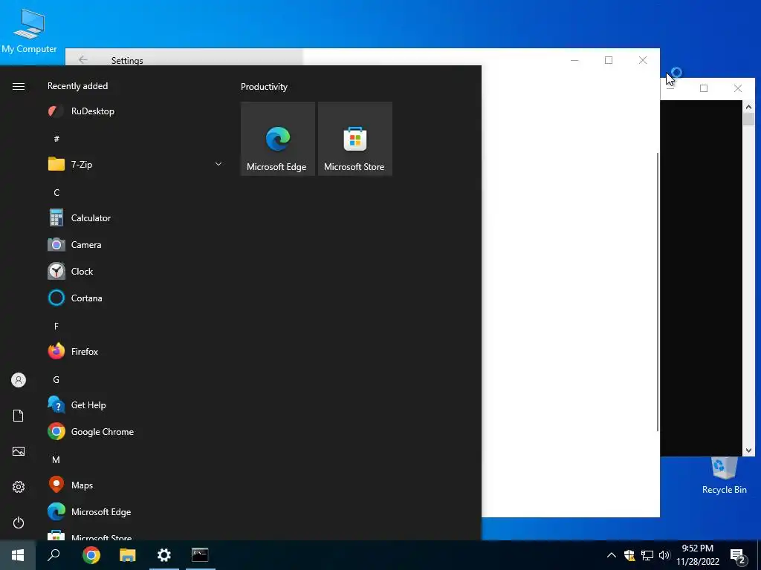Open the Get Help app
The width and height of the screenshot is (761, 570).
135,404
